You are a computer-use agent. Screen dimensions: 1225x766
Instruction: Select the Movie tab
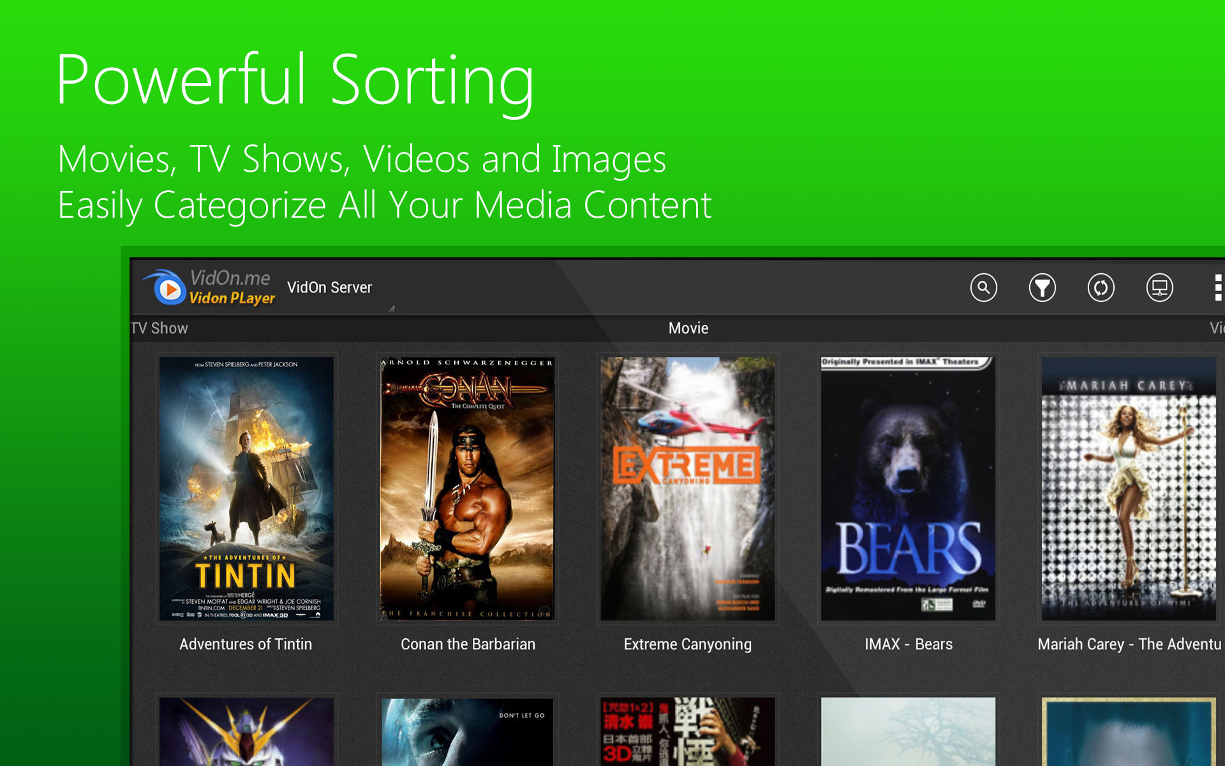pos(688,328)
